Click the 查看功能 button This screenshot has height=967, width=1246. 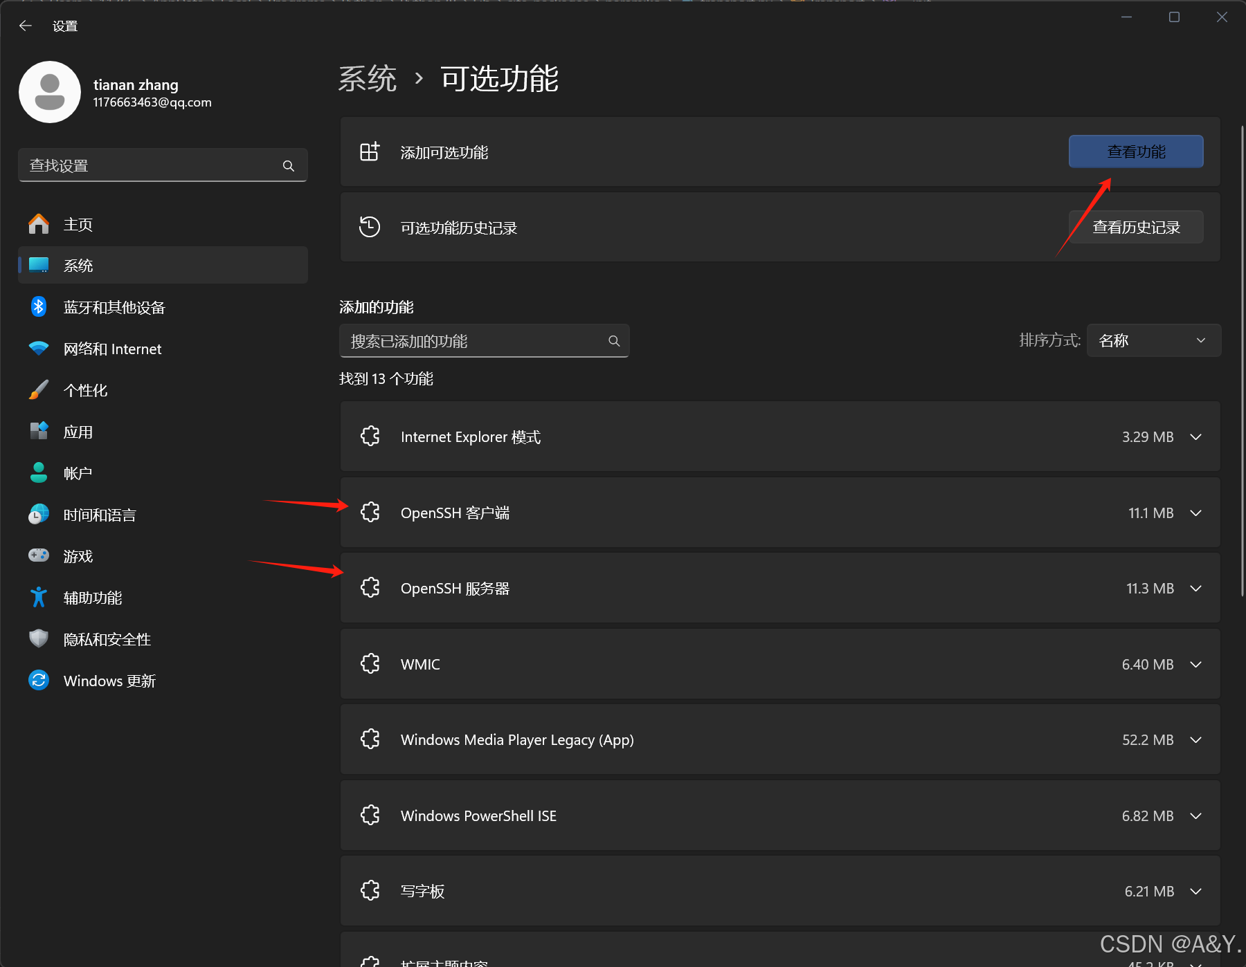tap(1135, 151)
